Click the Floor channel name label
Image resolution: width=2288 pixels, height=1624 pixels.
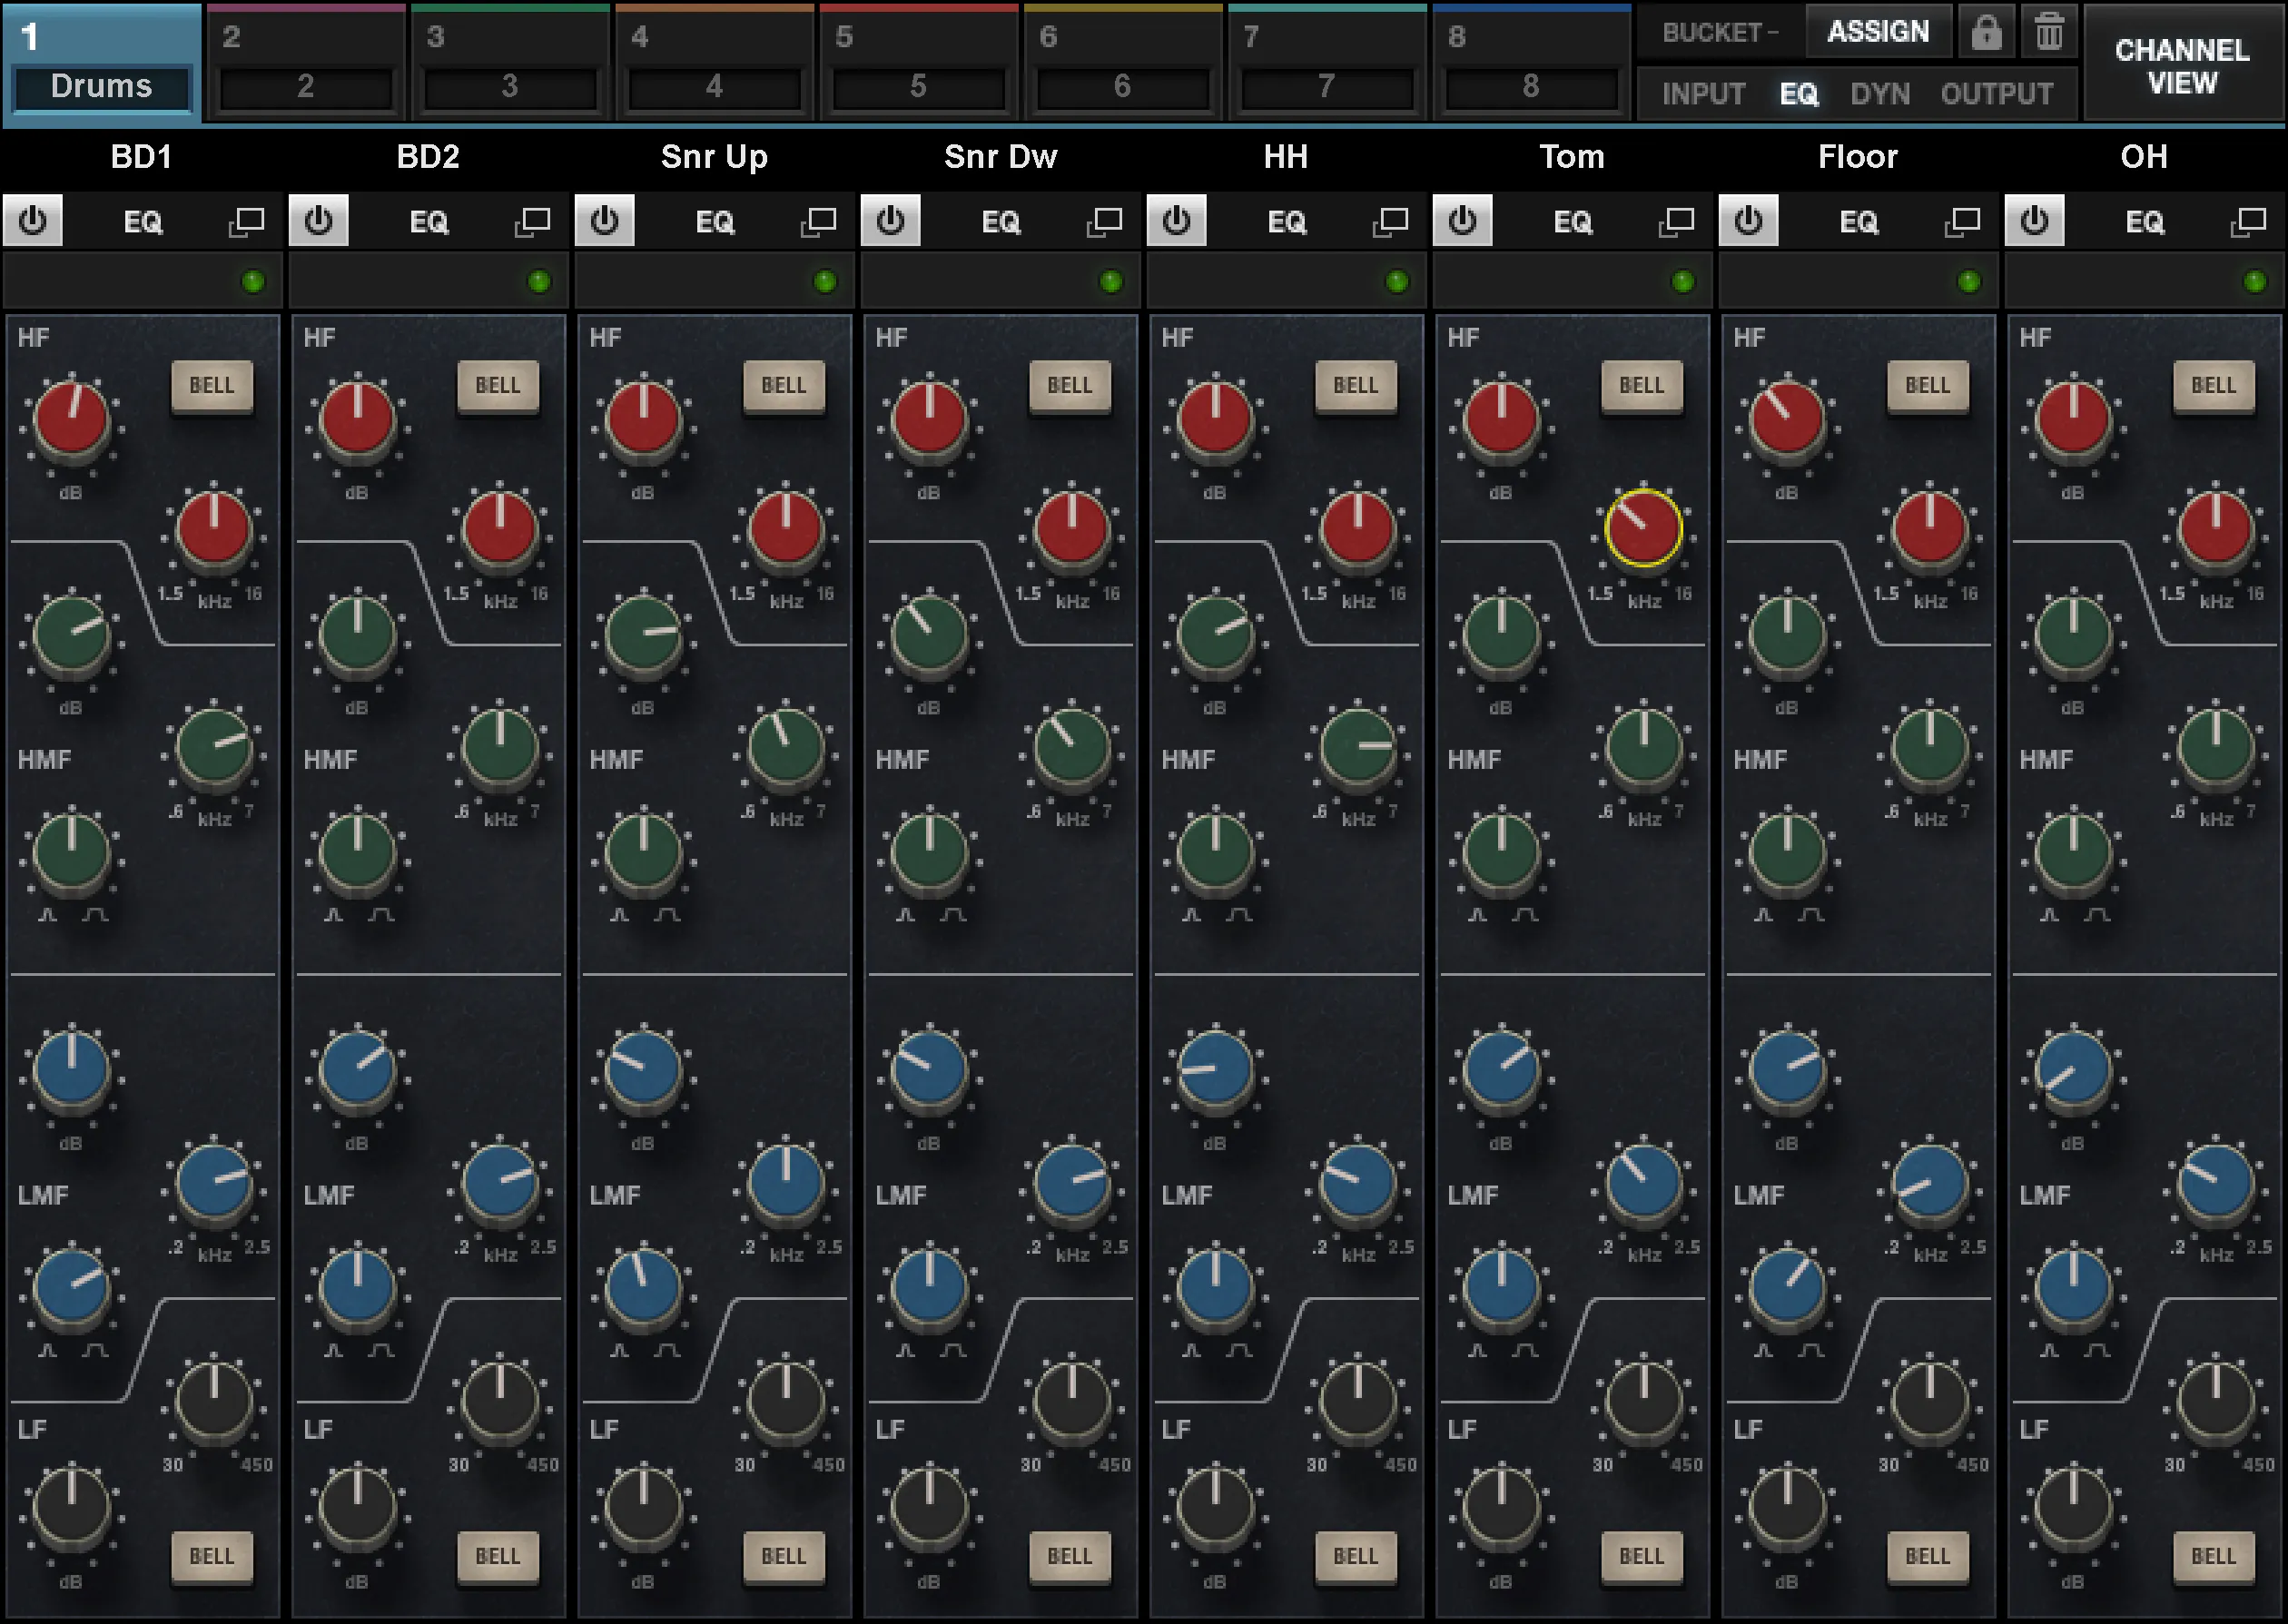[x=1857, y=157]
